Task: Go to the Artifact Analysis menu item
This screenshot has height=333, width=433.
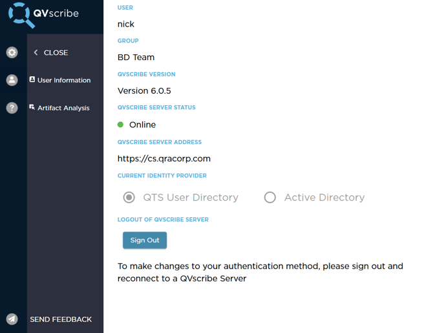Action: pyautogui.click(x=63, y=108)
